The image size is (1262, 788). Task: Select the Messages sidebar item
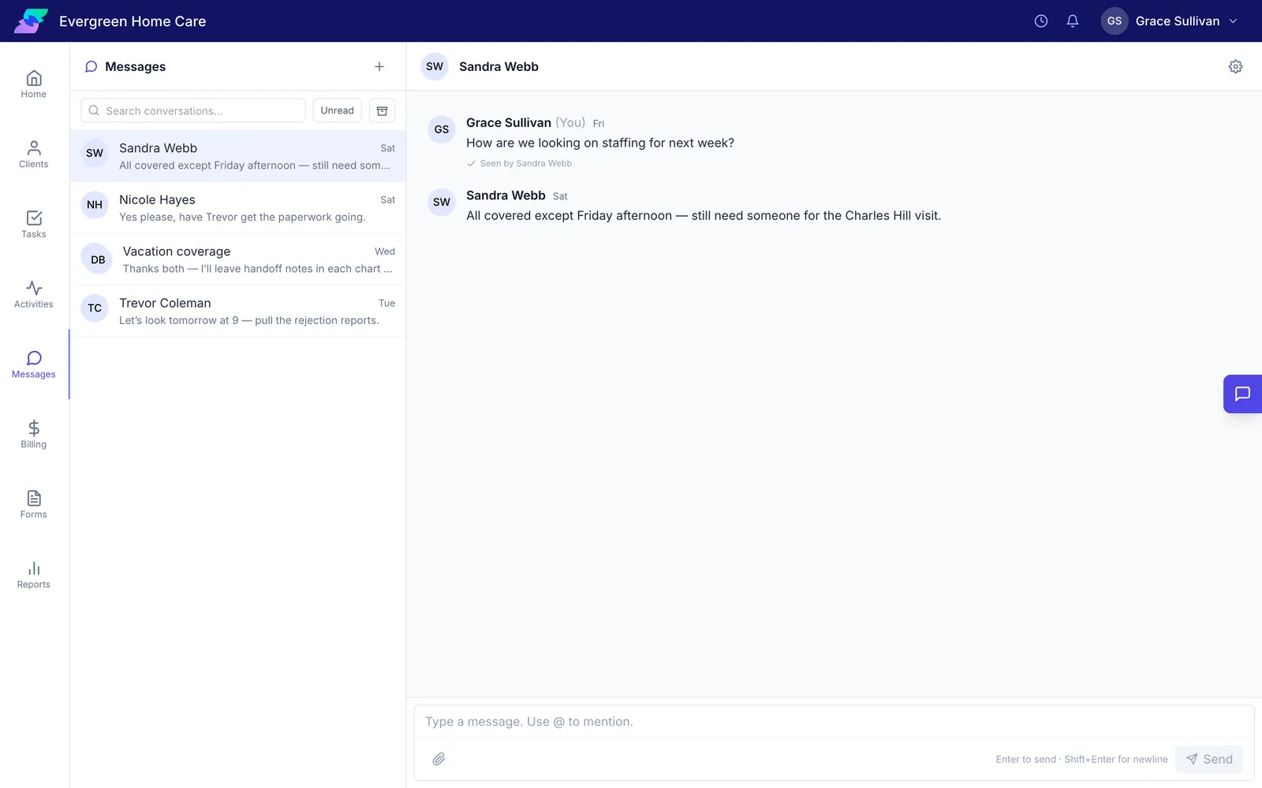tap(34, 366)
